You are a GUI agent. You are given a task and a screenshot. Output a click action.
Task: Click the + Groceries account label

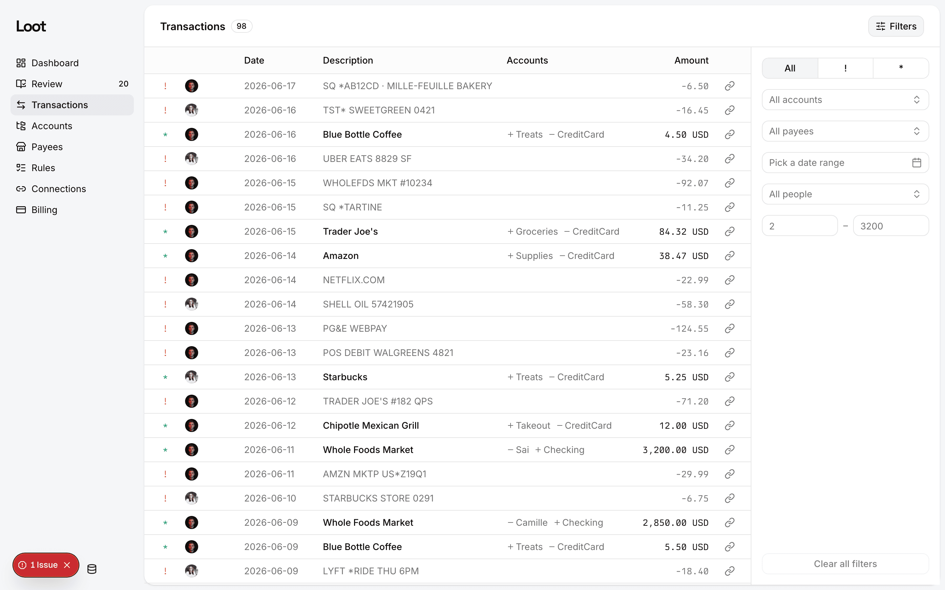(532, 231)
